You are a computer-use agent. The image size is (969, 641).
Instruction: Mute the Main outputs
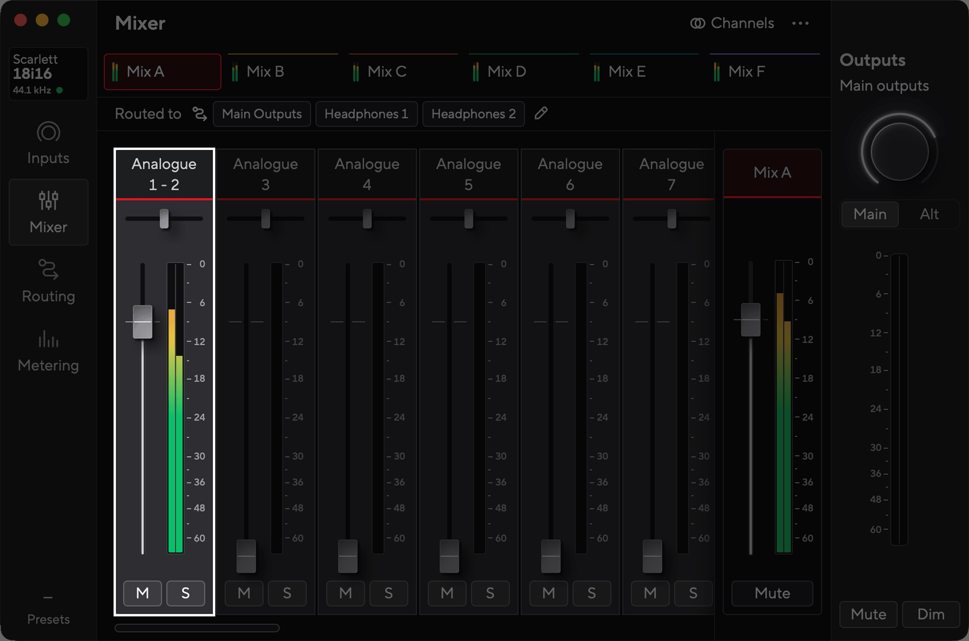pos(868,614)
